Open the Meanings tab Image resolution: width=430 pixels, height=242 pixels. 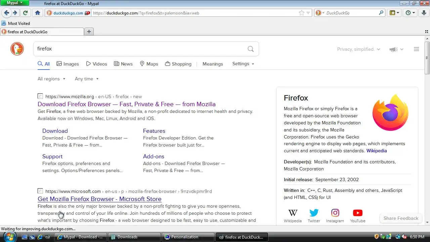click(x=213, y=64)
